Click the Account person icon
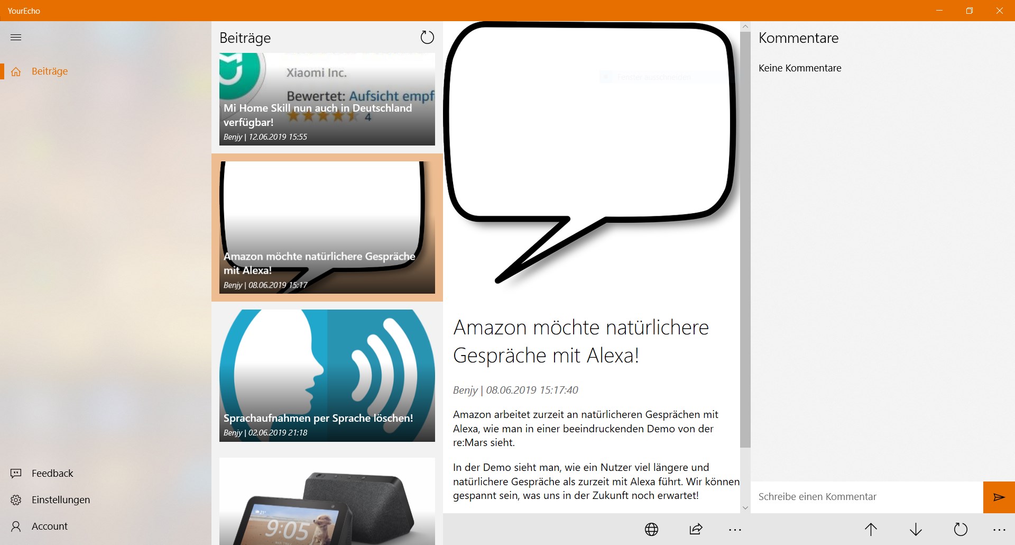 pyautogui.click(x=16, y=526)
